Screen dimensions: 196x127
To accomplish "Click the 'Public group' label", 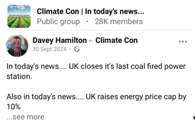I will pyautogui.click(x=58, y=21).
